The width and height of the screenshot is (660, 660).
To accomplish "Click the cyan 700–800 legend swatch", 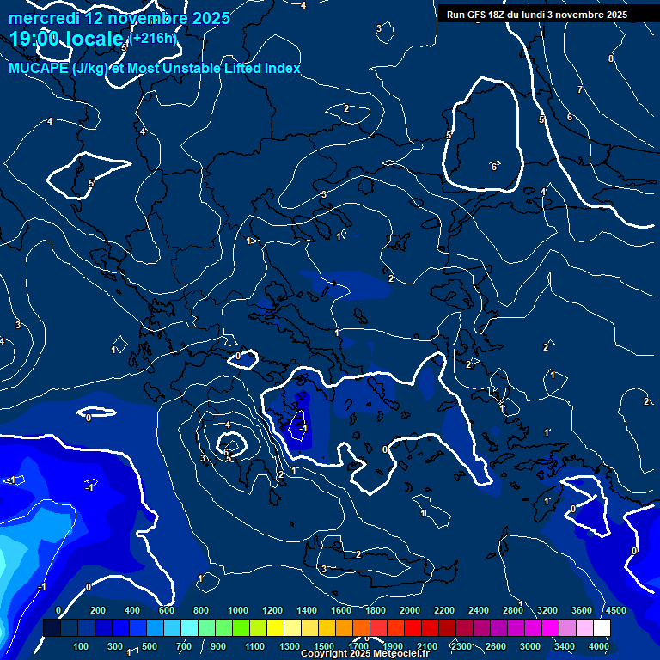I will point(189,627).
